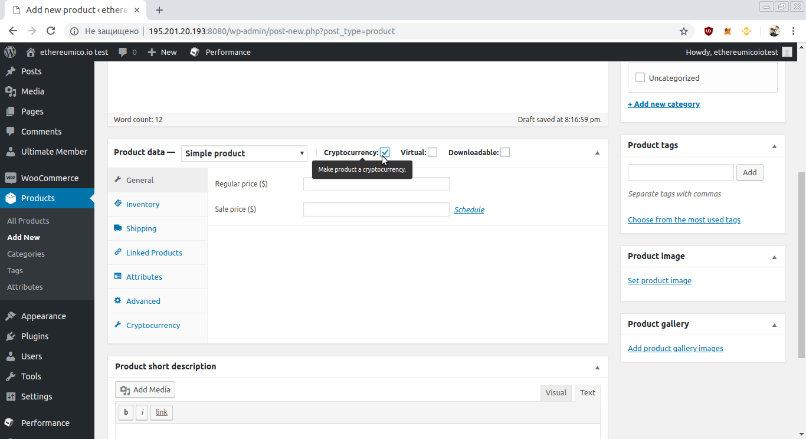Click the Plugins plug icon
806x439 pixels.
[x=10, y=336]
